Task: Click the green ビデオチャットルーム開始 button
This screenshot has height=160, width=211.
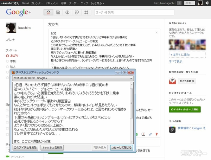Action: (x=185, y=109)
